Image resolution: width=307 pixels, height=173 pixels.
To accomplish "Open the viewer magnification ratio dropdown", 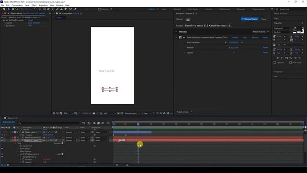I will tap(68, 113).
